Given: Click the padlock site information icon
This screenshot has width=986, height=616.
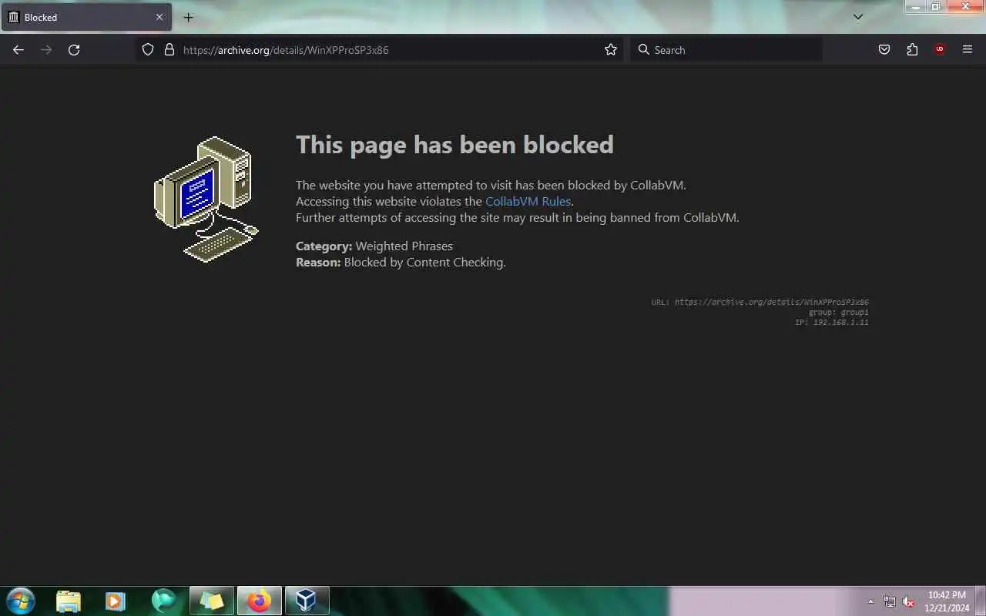Looking at the screenshot, I should point(169,50).
